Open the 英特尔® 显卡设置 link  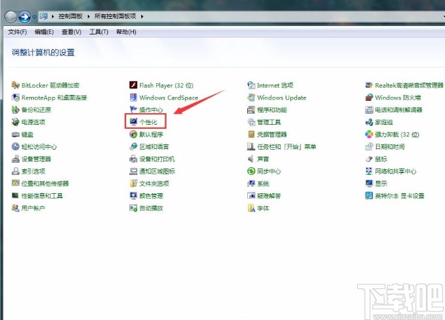[x=399, y=196]
